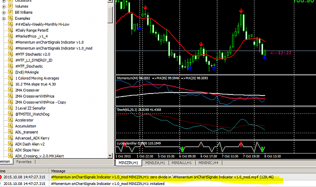316x187 pixels.
Task: Click icon beside #MTF_Stochastic indicator
Action: click(x=11, y=66)
